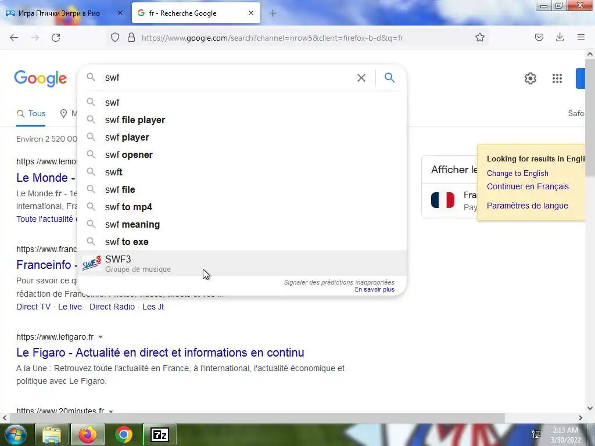
Task: Pick 'swf meaning' suggestion
Action: 242,225
